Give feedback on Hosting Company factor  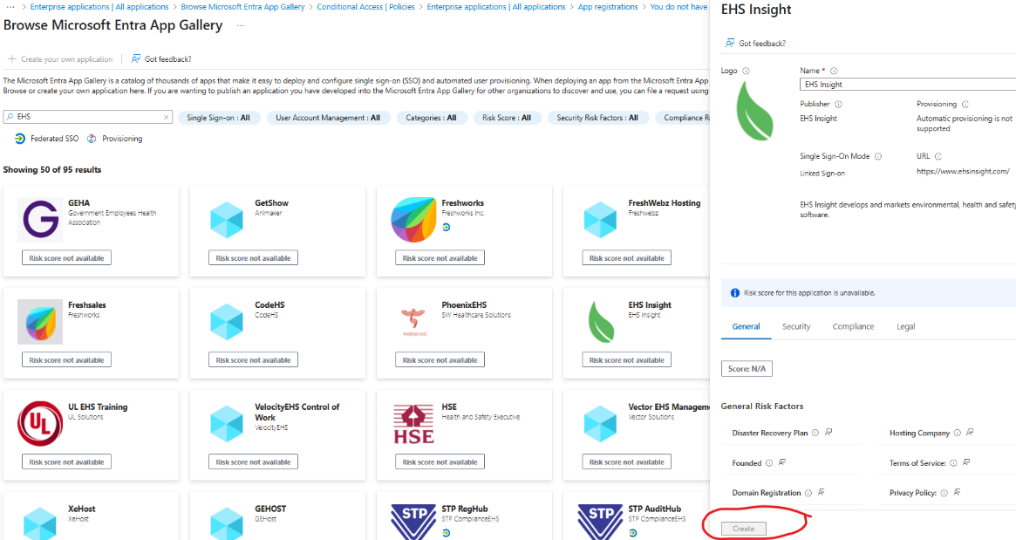click(x=970, y=433)
